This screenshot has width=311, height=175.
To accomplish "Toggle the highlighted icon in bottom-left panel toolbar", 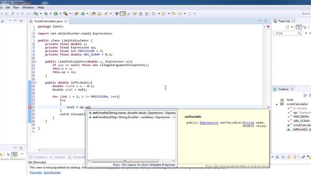I will 15,155.
